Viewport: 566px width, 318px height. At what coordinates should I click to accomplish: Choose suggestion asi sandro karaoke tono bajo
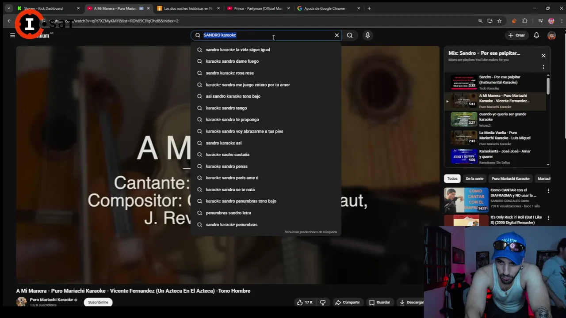266,96
